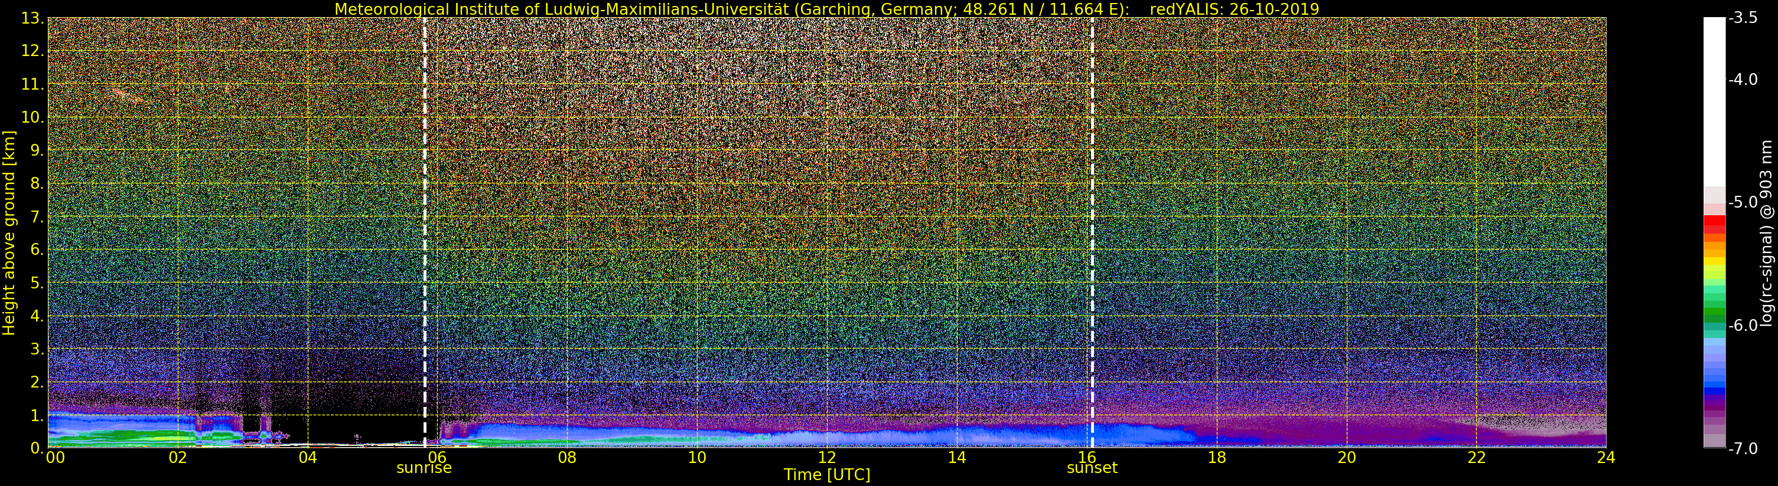Click the time axis tick label 00

tap(54, 458)
